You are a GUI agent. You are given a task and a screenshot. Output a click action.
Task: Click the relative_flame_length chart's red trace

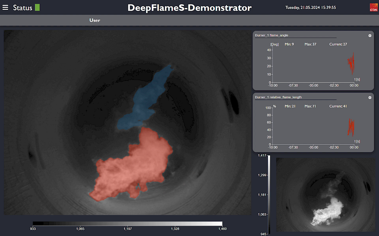click(351, 127)
